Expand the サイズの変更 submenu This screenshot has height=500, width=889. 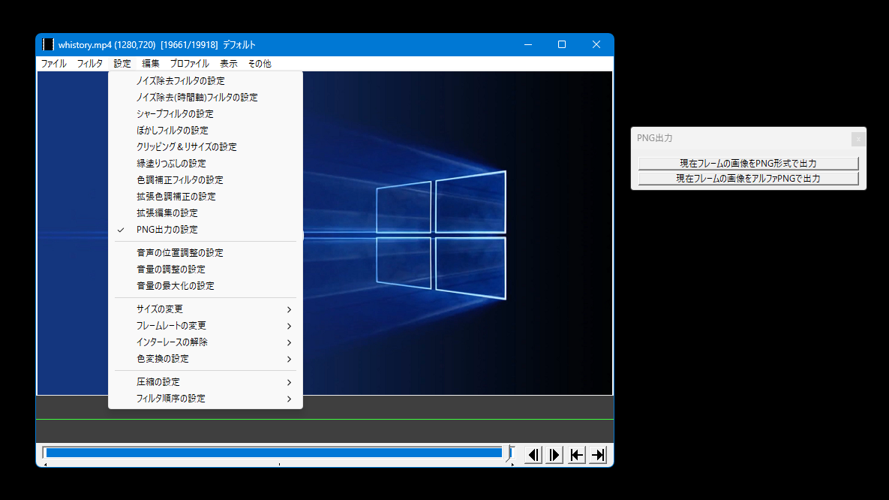(206, 309)
